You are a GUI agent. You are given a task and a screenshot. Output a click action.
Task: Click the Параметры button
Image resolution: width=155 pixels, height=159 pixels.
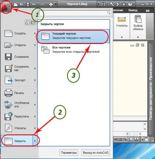(69, 153)
